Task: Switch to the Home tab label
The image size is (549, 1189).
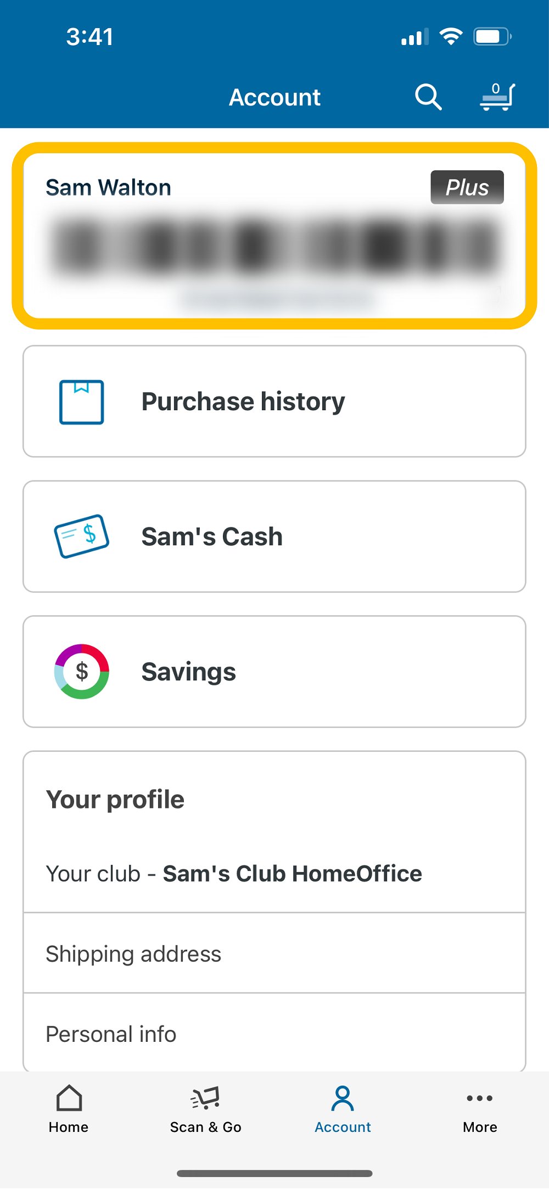Action: click(69, 1127)
